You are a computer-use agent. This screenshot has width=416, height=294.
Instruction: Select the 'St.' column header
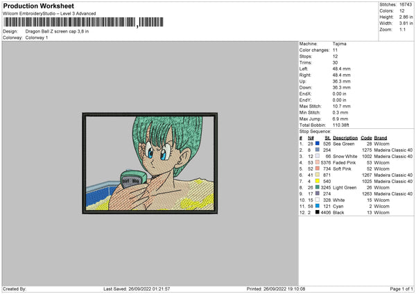[328, 138]
